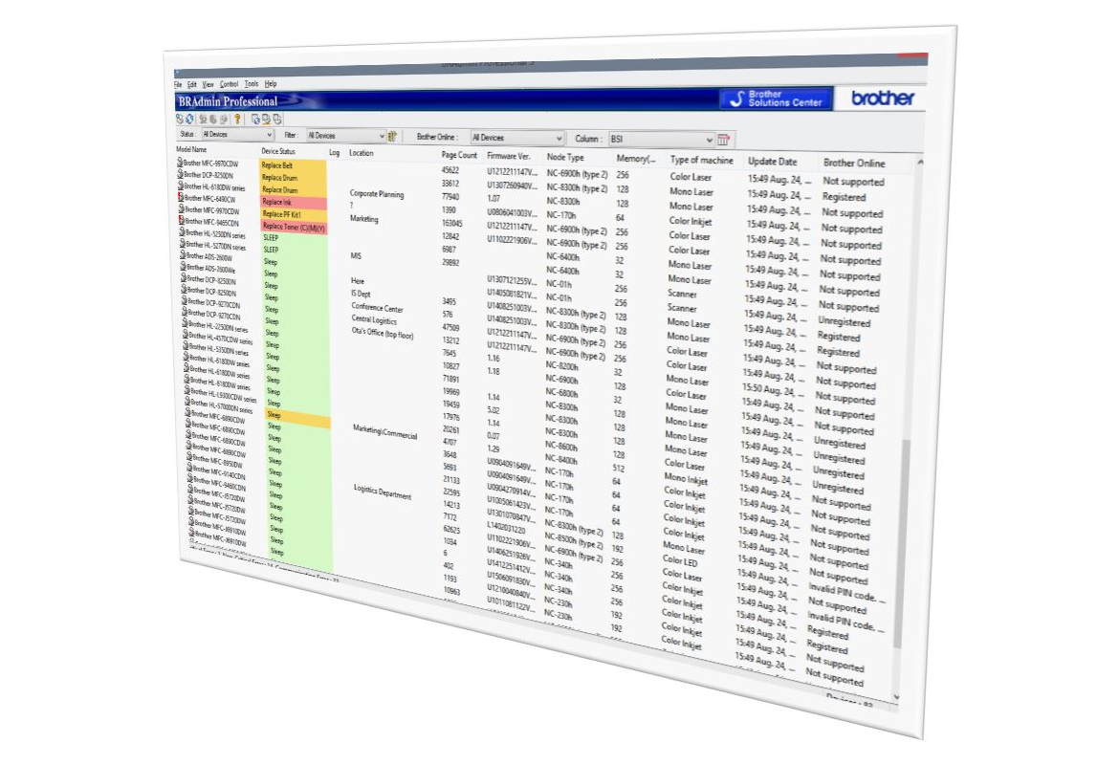Select the Brother DCP-8250DN device row
The image size is (1119, 765).
click(209, 175)
